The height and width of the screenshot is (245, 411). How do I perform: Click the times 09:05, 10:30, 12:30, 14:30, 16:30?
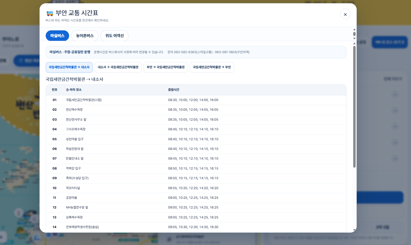[193, 227]
